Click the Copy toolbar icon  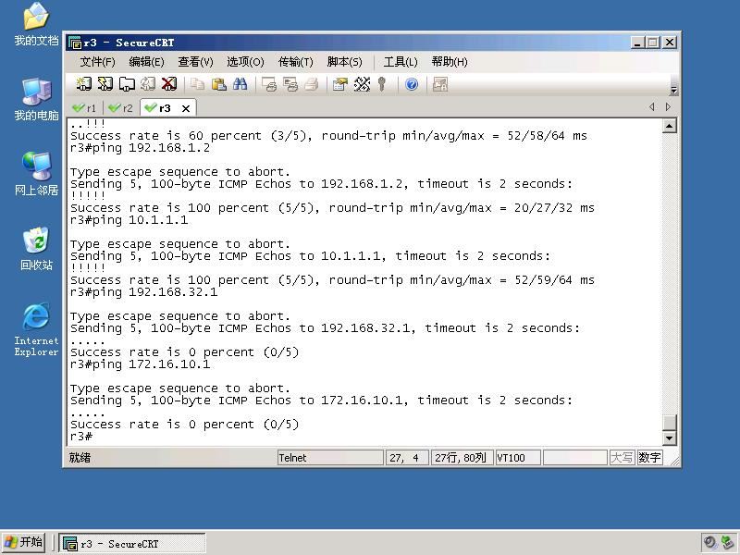click(197, 84)
